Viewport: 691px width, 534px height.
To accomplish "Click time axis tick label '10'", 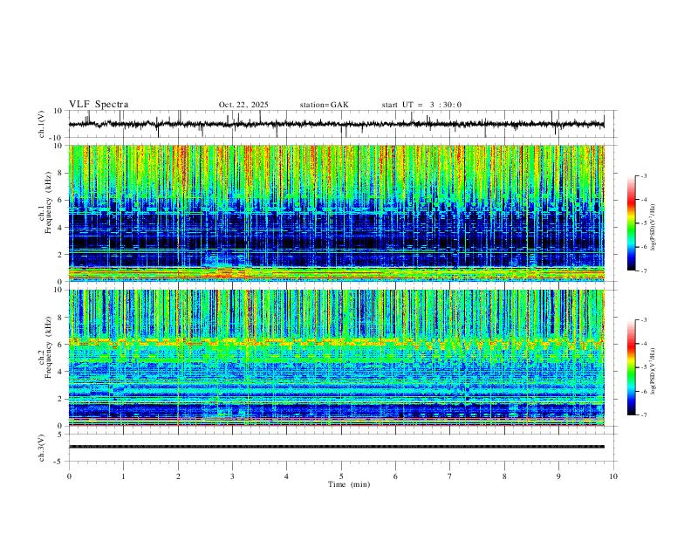I will [613, 476].
